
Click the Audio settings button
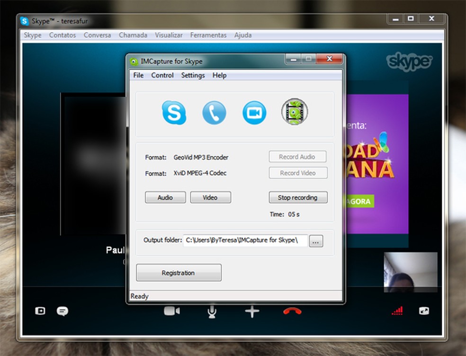(x=165, y=197)
